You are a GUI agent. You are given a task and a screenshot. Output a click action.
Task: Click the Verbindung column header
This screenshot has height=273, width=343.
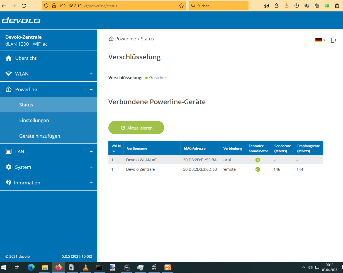pos(233,148)
